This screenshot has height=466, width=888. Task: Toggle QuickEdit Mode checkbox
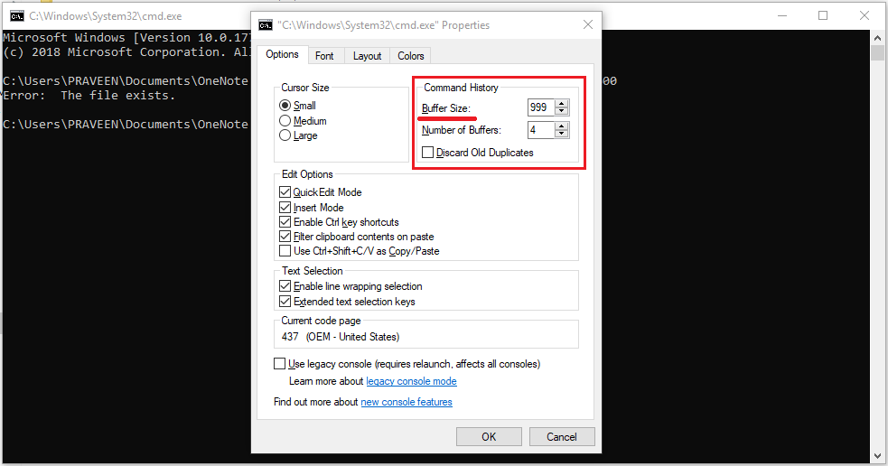tap(285, 192)
